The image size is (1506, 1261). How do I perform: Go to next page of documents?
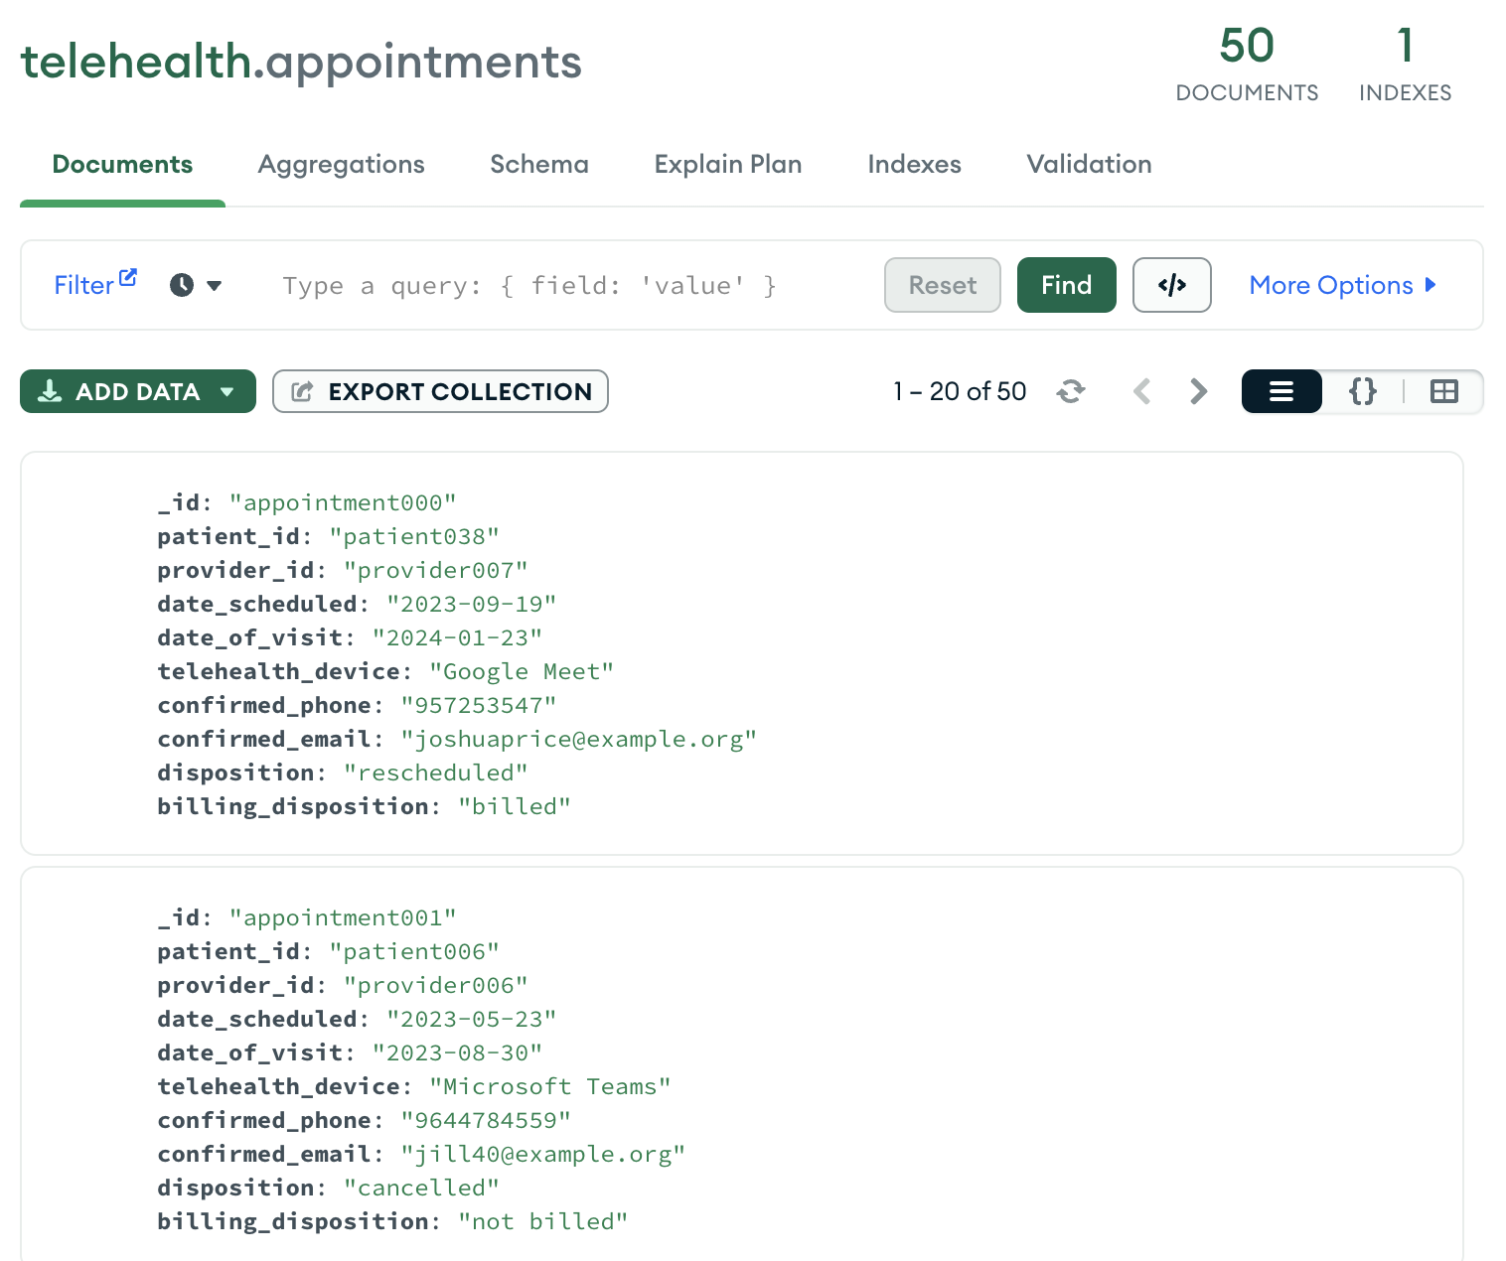click(x=1198, y=391)
